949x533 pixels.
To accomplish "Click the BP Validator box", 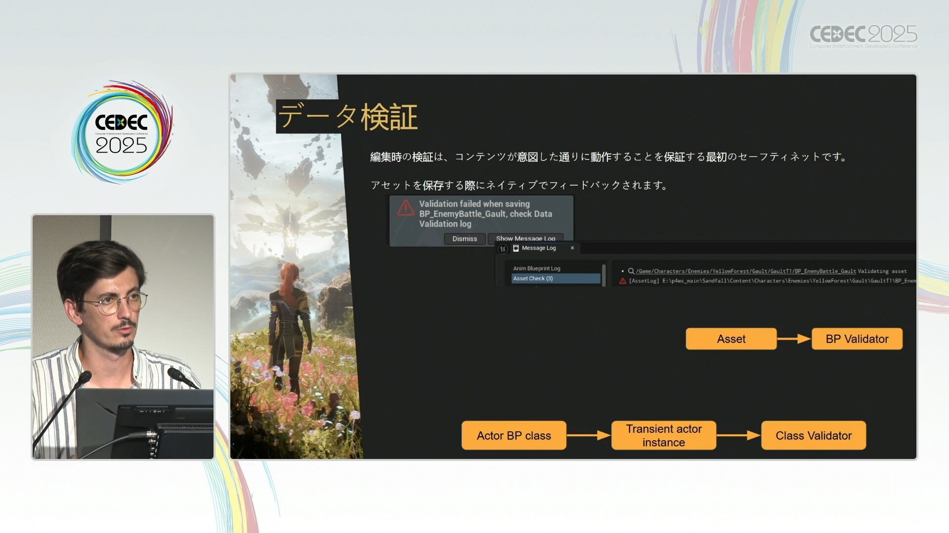I will (x=857, y=339).
